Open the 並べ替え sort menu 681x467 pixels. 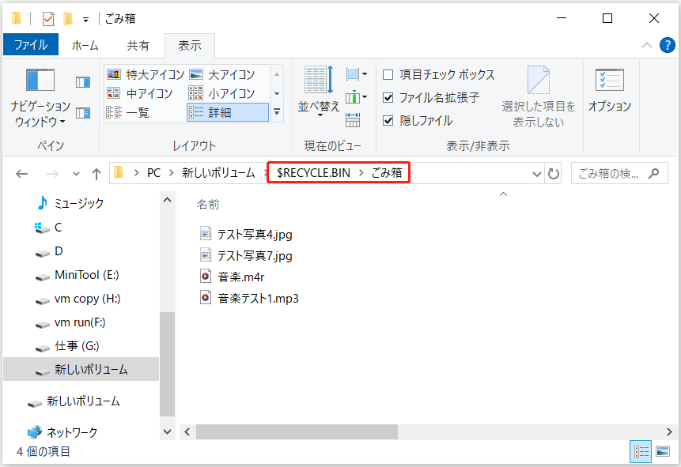(x=319, y=92)
